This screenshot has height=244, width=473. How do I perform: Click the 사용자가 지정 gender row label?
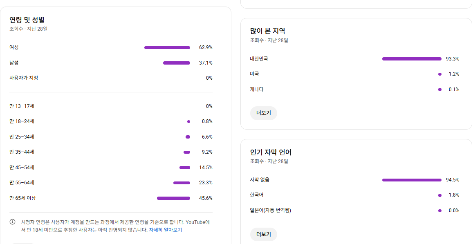click(24, 78)
